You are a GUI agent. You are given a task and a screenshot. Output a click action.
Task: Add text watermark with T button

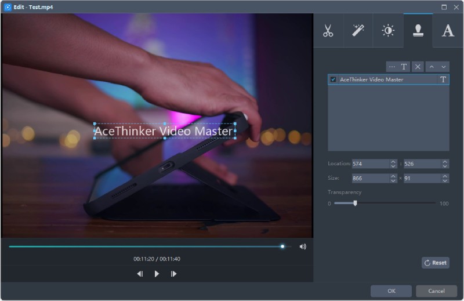404,67
